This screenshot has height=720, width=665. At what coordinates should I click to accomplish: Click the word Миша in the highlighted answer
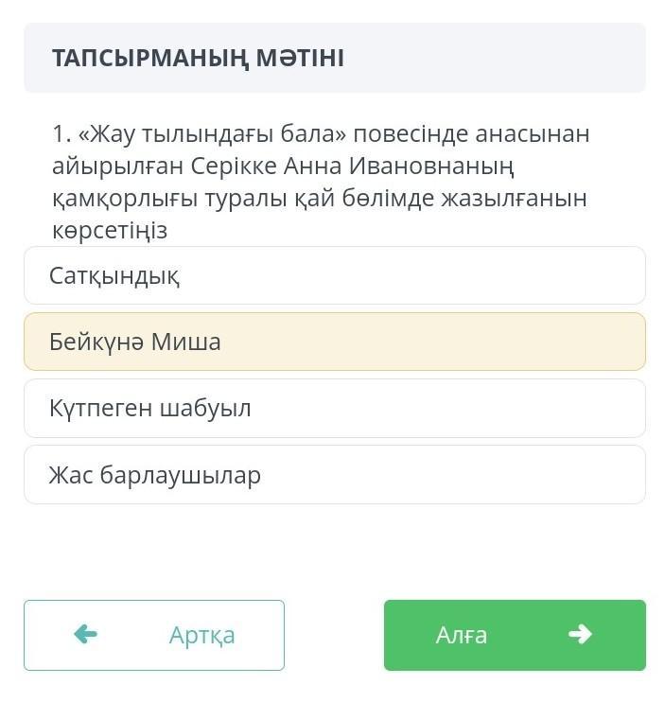186,342
